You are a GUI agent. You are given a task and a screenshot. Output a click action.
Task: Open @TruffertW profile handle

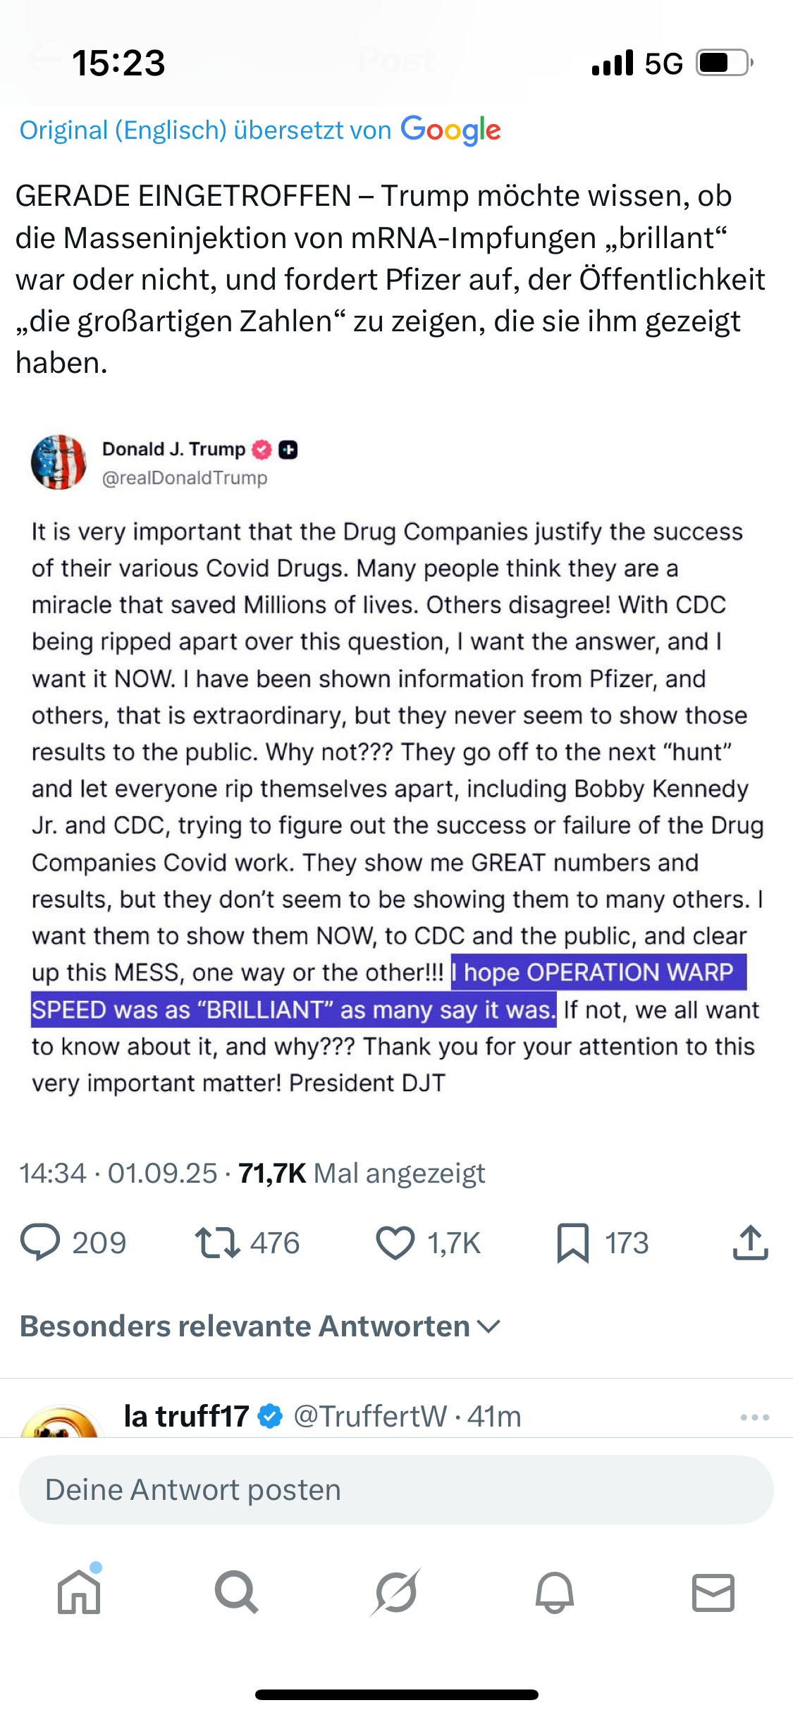click(x=369, y=1416)
